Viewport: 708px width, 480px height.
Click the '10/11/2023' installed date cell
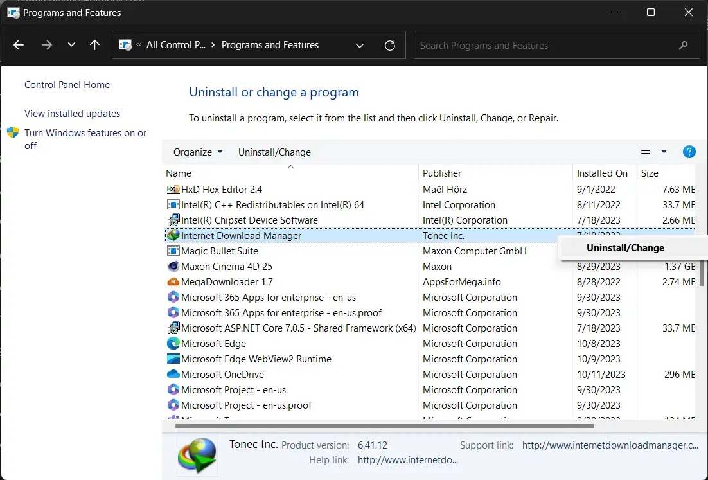(x=601, y=375)
